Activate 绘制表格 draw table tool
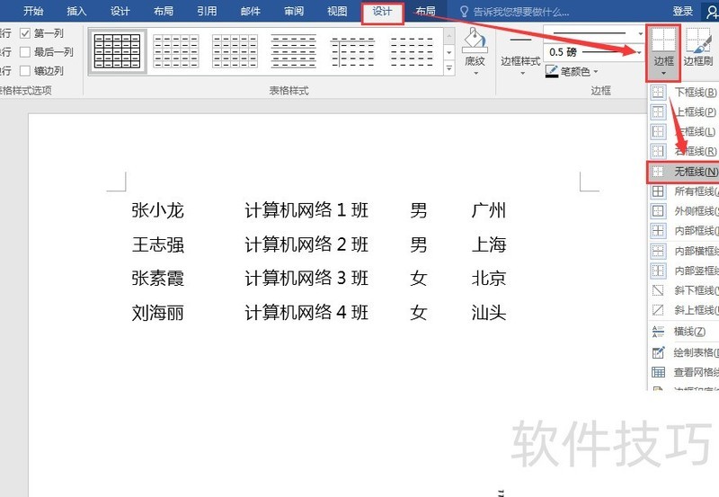The height and width of the screenshot is (497, 719). (684, 352)
